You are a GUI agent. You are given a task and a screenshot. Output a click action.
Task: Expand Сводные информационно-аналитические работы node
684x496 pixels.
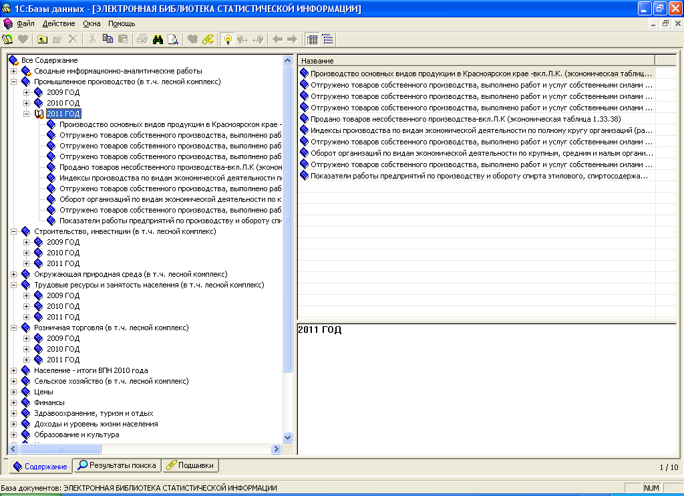coord(13,71)
